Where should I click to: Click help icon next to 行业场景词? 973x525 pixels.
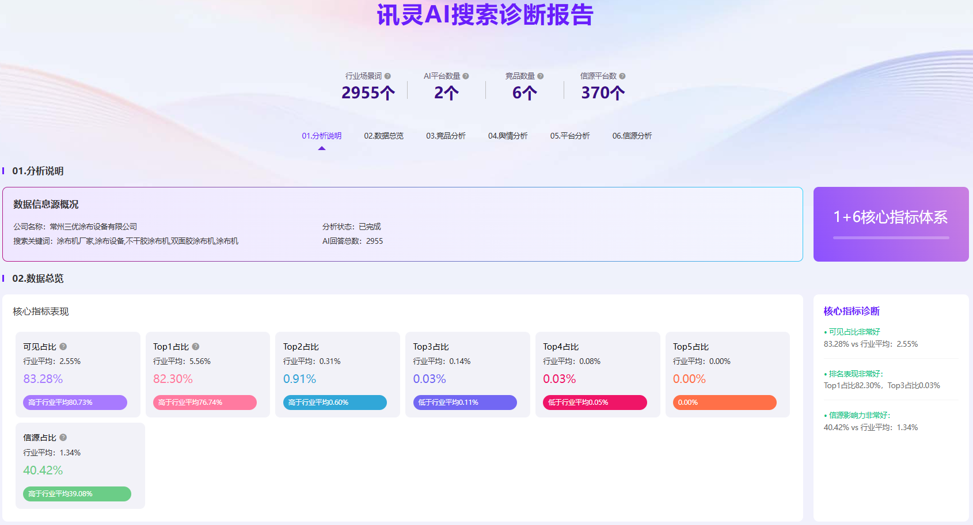[x=387, y=76]
